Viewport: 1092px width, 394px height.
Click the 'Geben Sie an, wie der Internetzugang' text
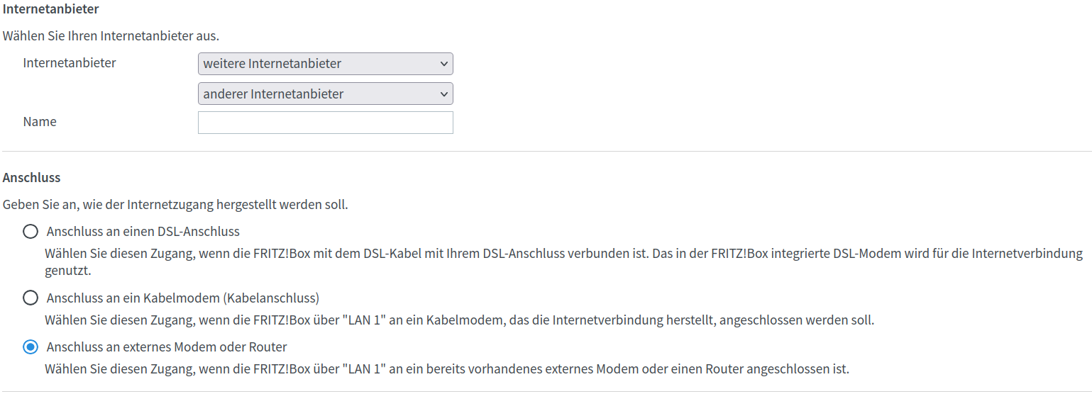[175, 206]
